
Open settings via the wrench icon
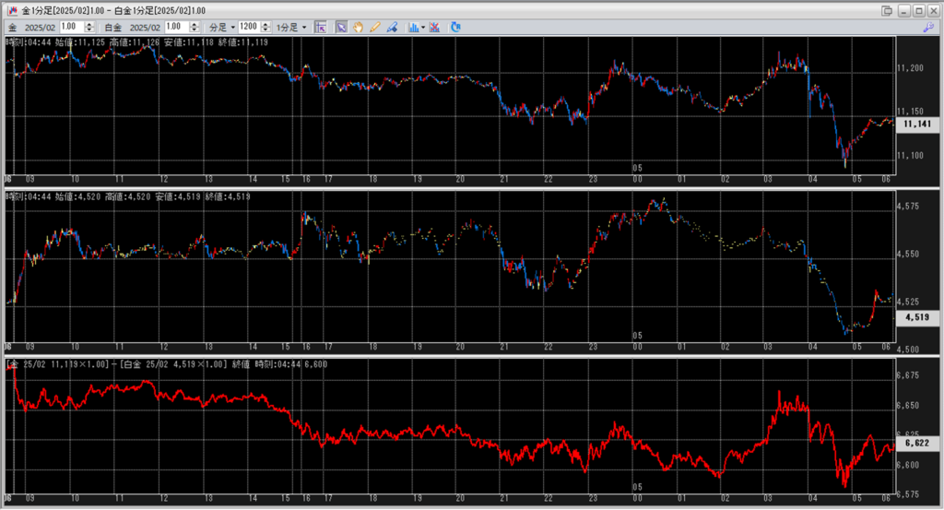[x=927, y=28]
